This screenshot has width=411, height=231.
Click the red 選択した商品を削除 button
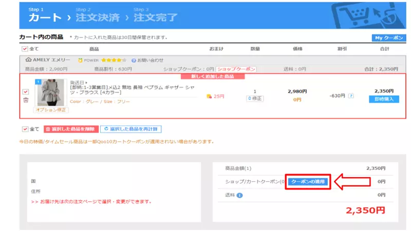pyautogui.click(x=70, y=129)
